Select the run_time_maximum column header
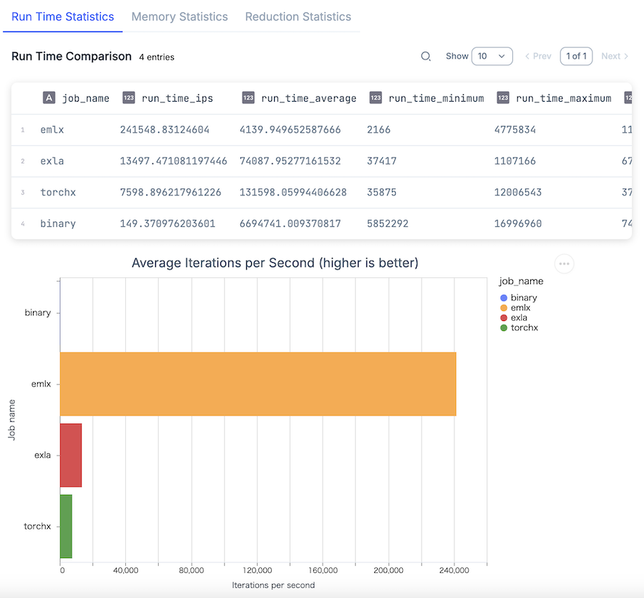Screen dimensions: 644x598 tap(564, 99)
